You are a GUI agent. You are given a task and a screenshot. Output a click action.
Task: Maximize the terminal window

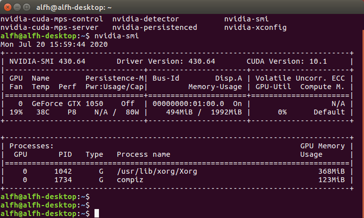click(x=27, y=7)
